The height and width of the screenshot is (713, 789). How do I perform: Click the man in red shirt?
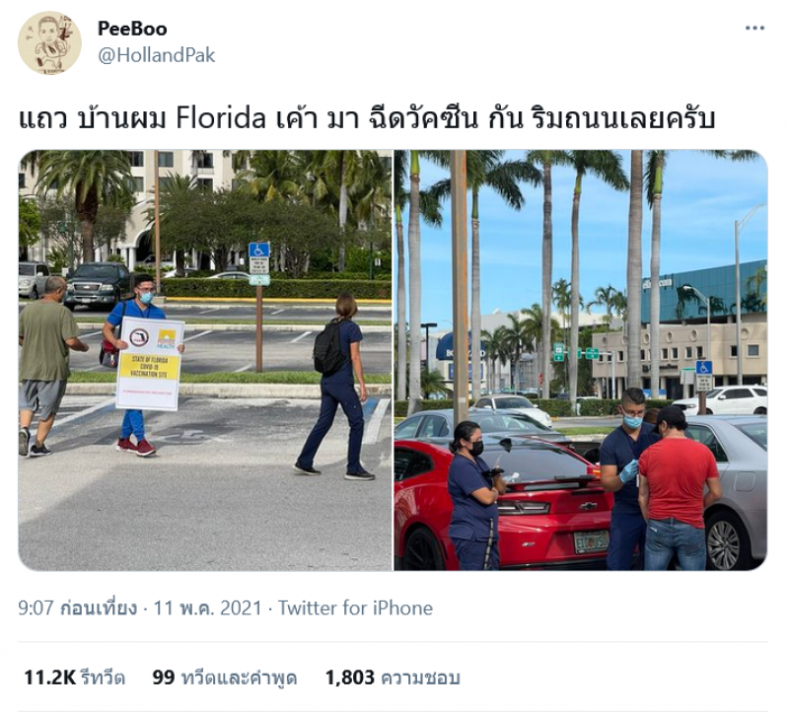[679, 488]
